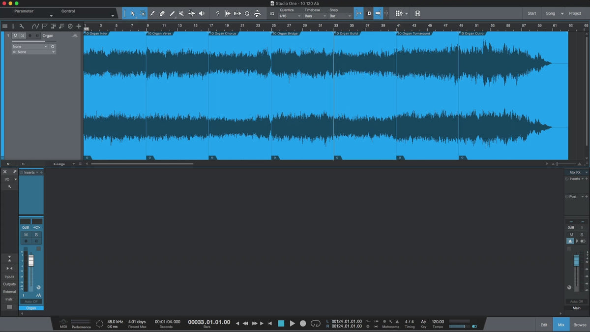
Task: Select the Eraser tool
Action: coord(162,13)
